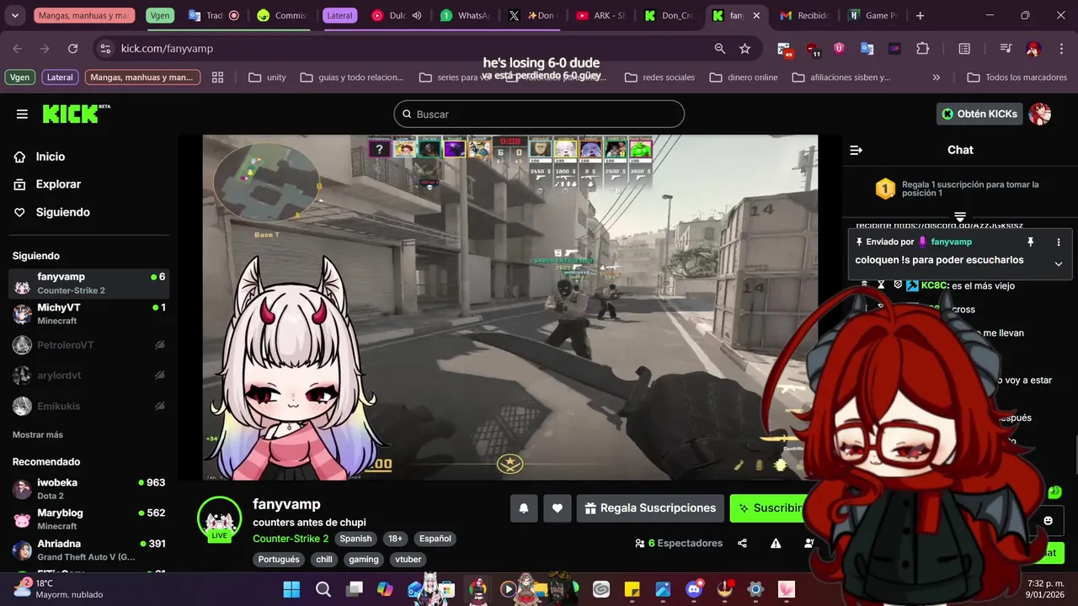The image size is (1078, 606).
Task: Open Discord from the taskbar
Action: point(694,588)
